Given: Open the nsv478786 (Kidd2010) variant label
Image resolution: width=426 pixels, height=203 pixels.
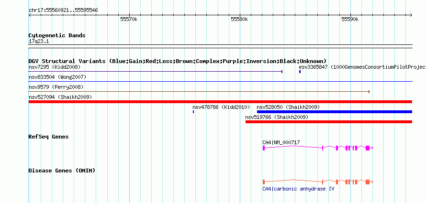Looking at the screenshot, I should click(221, 107).
